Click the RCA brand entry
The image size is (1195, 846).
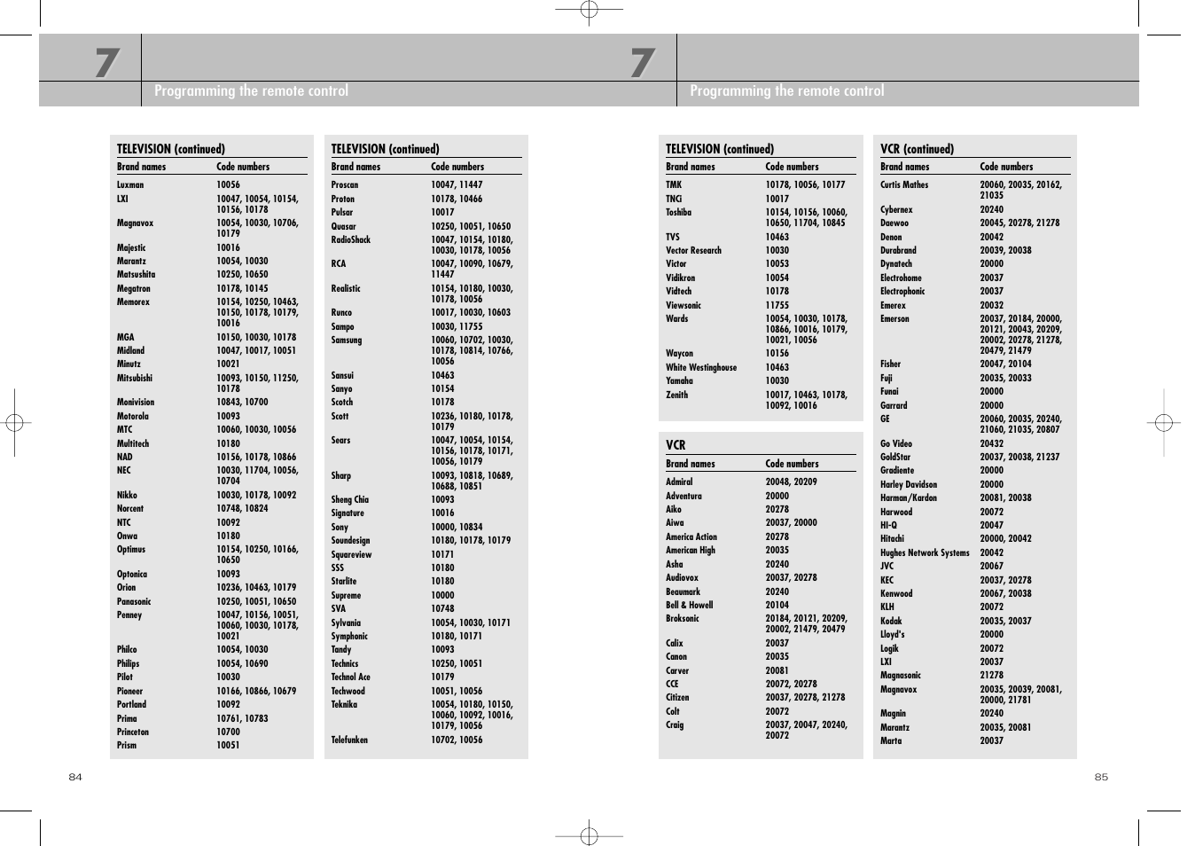(340, 264)
